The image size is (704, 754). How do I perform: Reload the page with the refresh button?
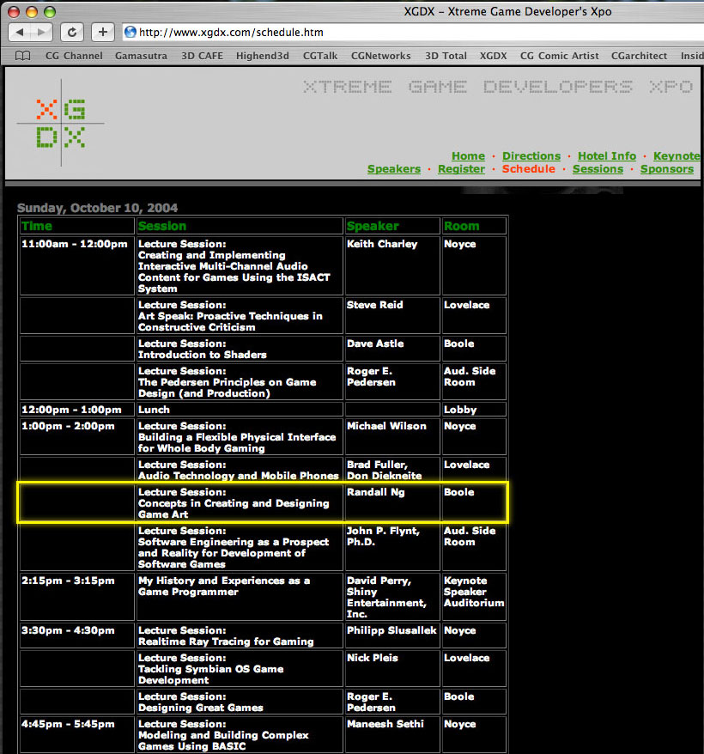pyautogui.click(x=72, y=32)
